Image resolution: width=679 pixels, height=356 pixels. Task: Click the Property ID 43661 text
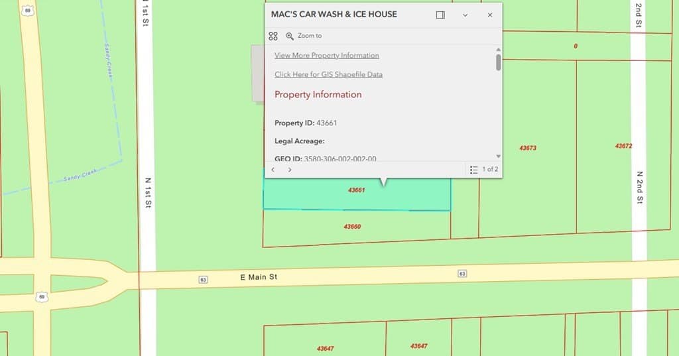[306, 123]
